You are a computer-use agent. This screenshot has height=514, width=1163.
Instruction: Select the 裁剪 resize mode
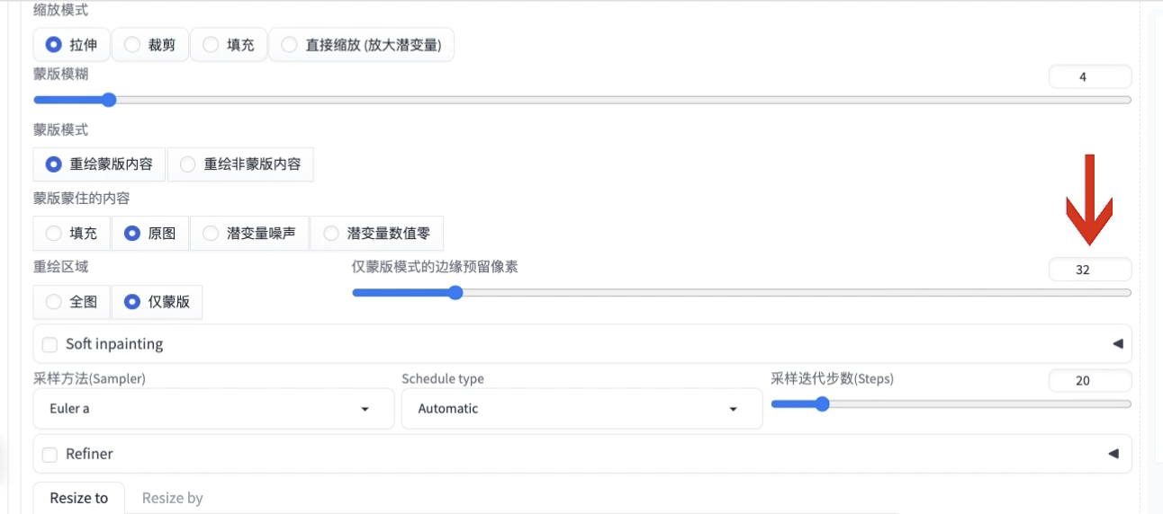[150, 45]
